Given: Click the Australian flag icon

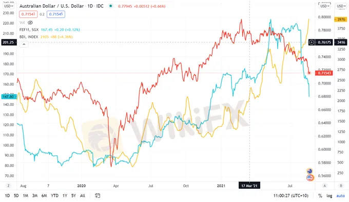Looking at the screenshot, I should (x=309, y=171).
